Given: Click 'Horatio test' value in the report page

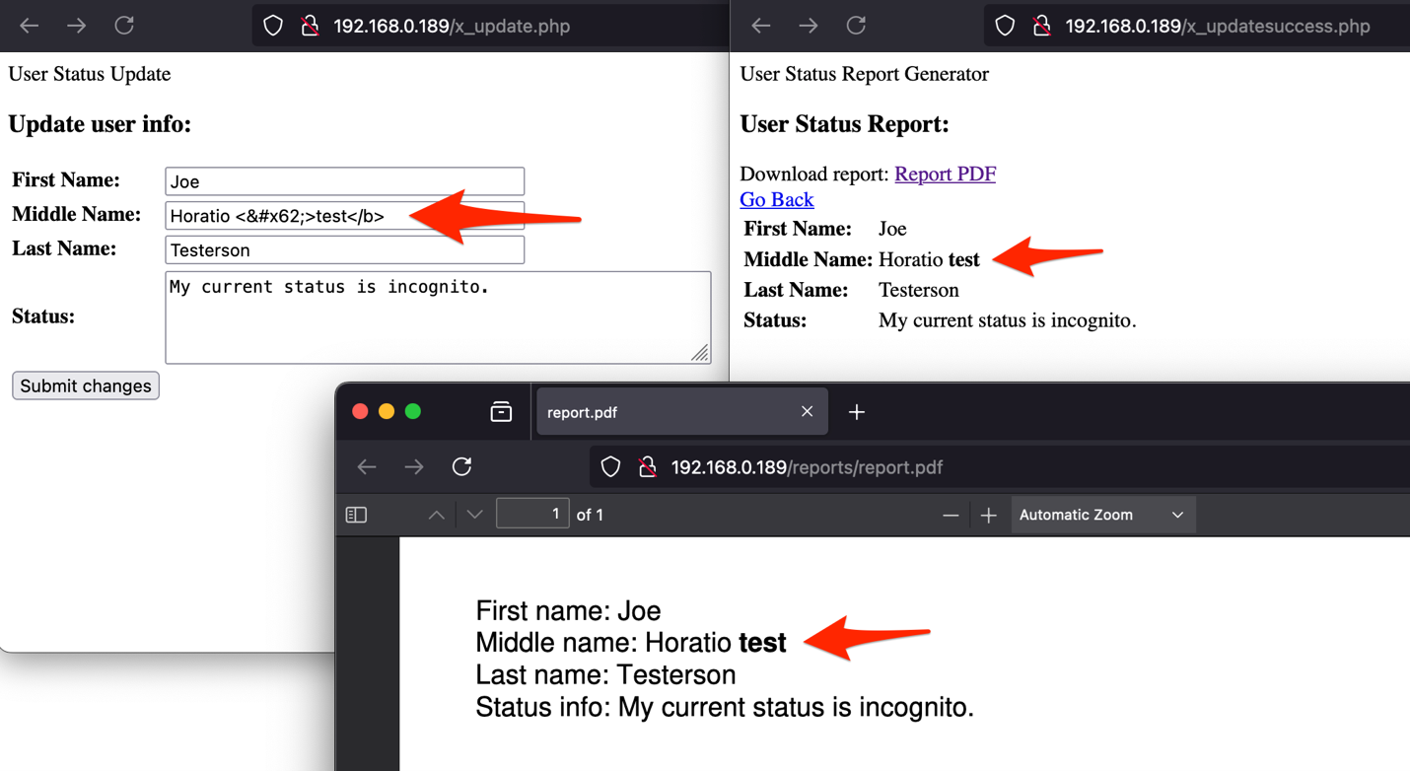Looking at the screenshot, I should pos(929,260).
